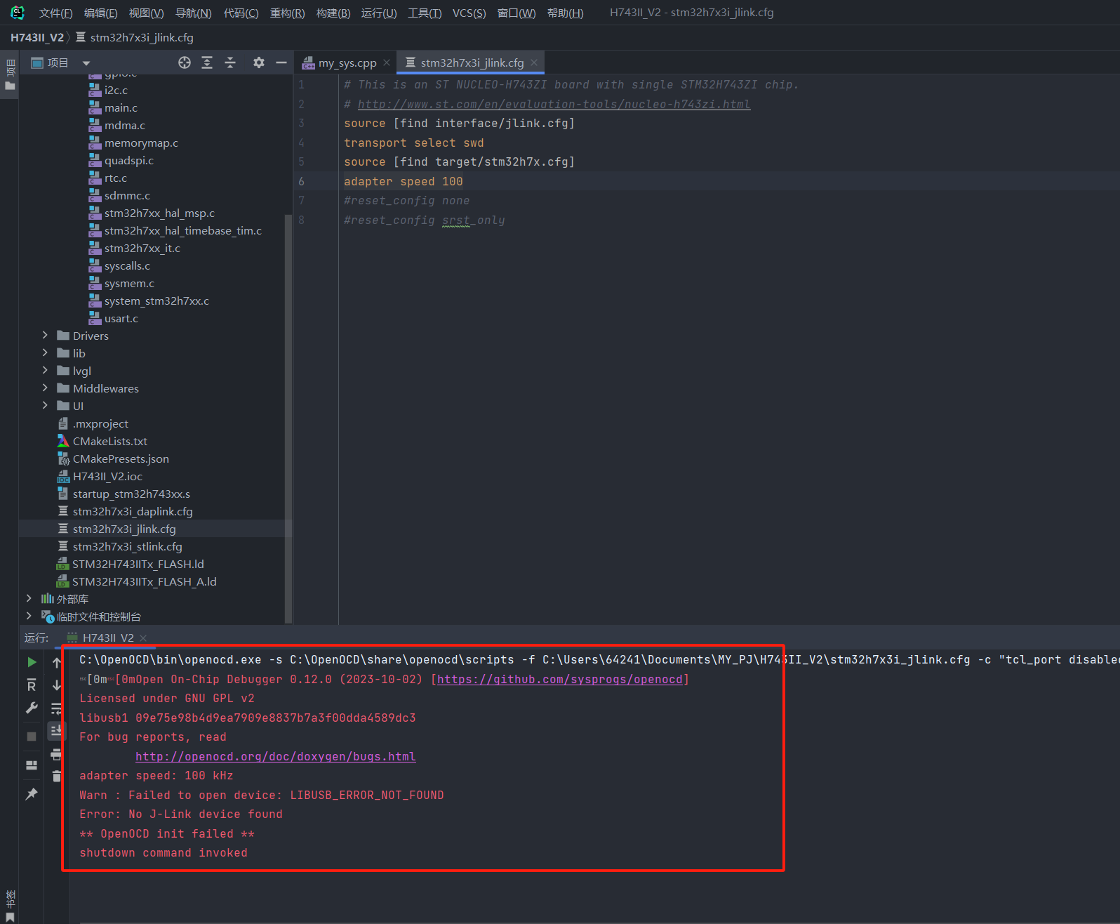This screenshot has width=1120, height=924.
Task: Close the H743II_V2 run tab
Action: point(143,638)
